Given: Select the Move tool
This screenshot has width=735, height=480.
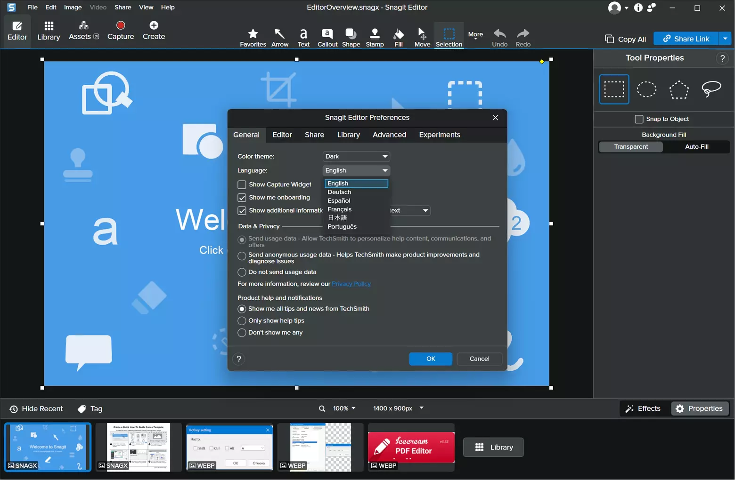Looking at the screenshot, I should [x=422, y=38].
